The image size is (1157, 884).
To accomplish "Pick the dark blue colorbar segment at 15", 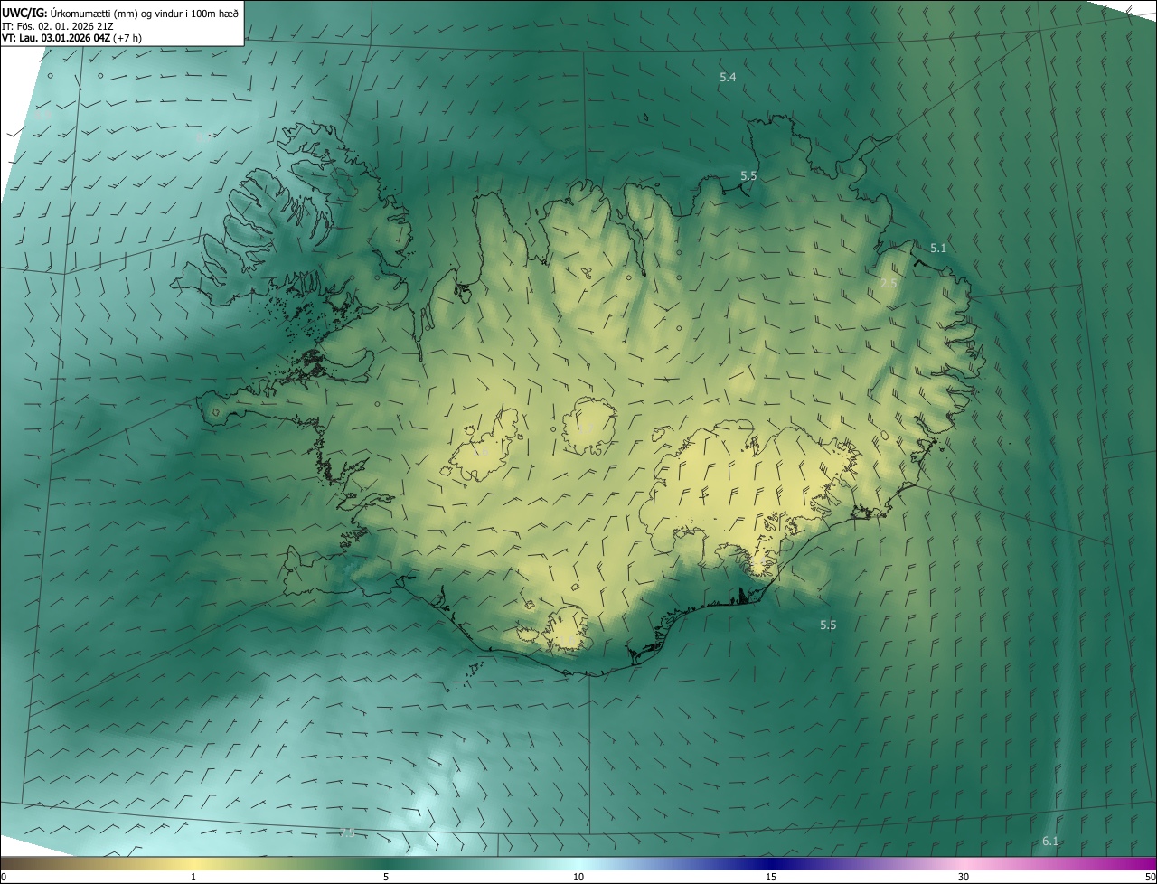I will tap(771, 864).
